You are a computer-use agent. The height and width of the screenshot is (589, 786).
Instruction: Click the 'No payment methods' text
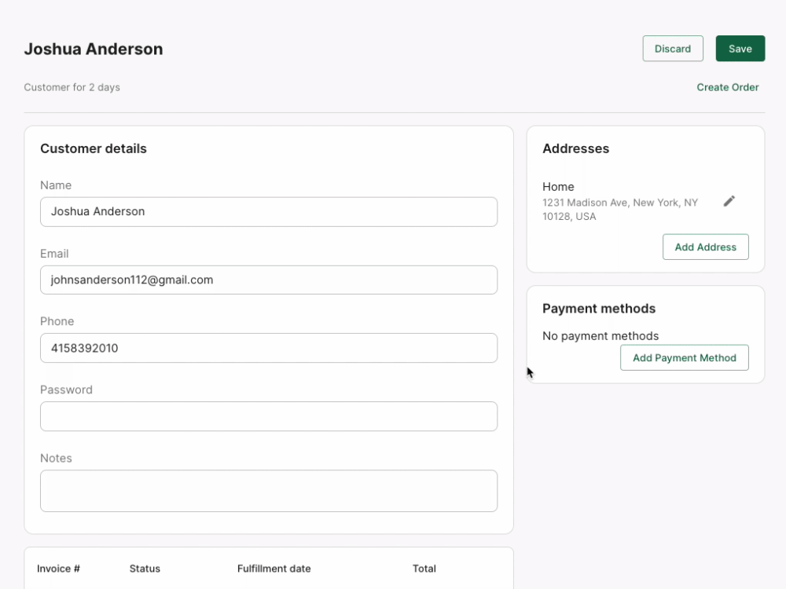[x=601, y=336]
